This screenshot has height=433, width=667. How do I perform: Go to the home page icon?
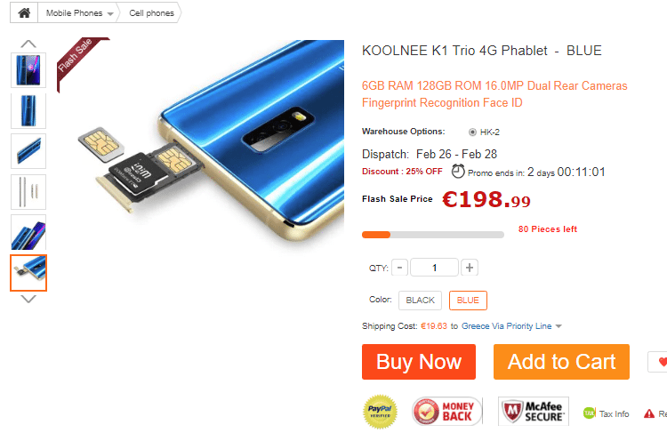[24, 12]
